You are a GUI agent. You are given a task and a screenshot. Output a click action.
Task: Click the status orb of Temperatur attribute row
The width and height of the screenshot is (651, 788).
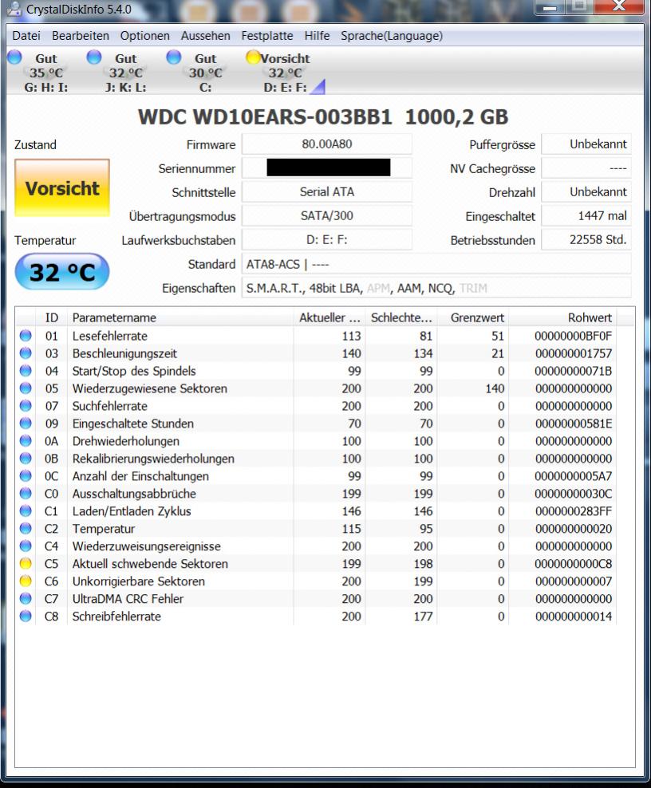click(26, 529)
